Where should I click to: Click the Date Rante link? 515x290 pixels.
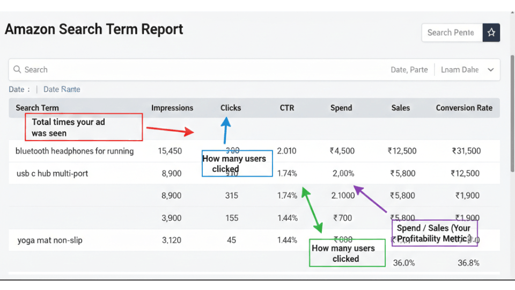[x=62, y=89]
